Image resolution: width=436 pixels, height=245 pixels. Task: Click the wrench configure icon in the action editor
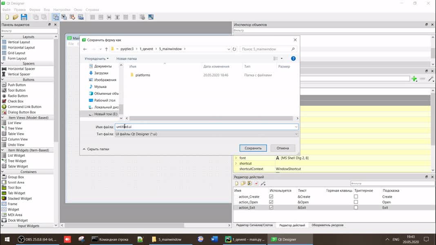point(263,183)
